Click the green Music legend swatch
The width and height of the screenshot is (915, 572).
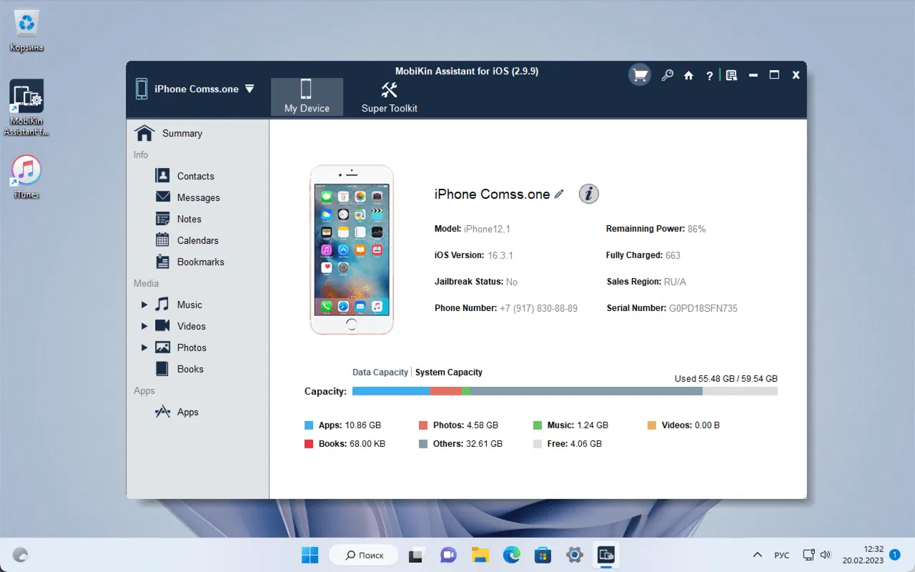tap(538, 425)
